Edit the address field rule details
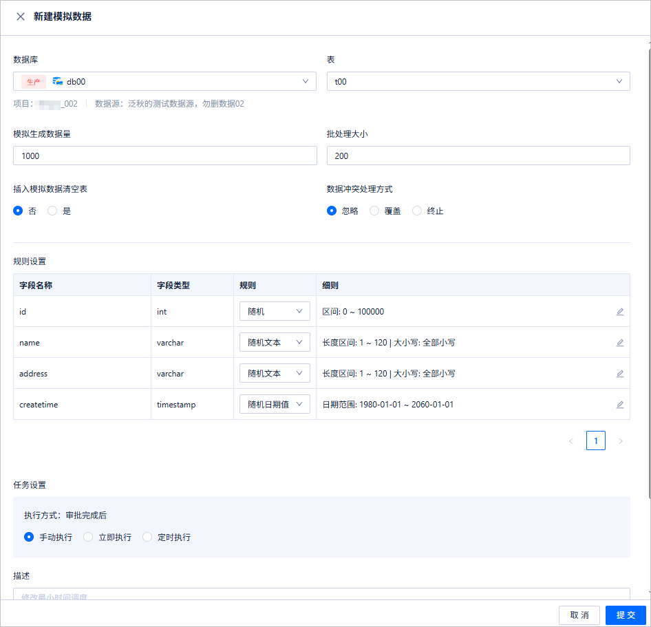The image size is (651, 627). (619, 373)
